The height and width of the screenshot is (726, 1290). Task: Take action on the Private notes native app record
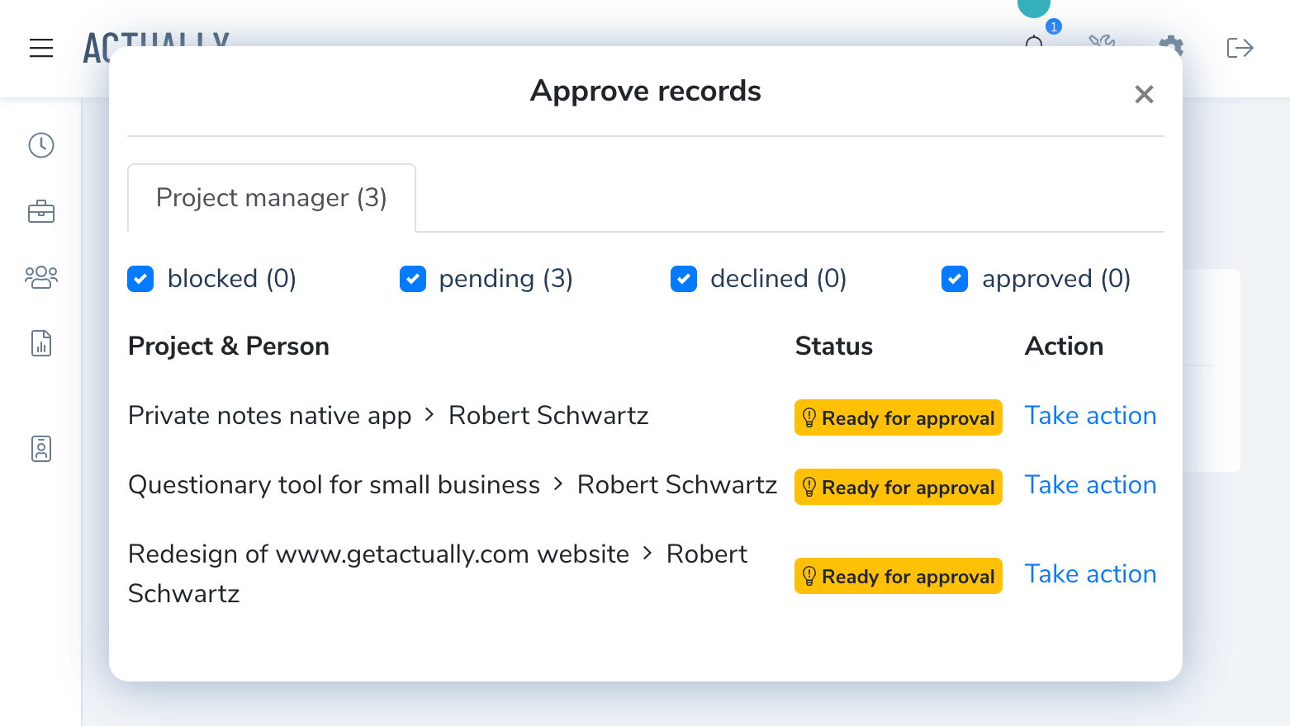coord(1090,415)
